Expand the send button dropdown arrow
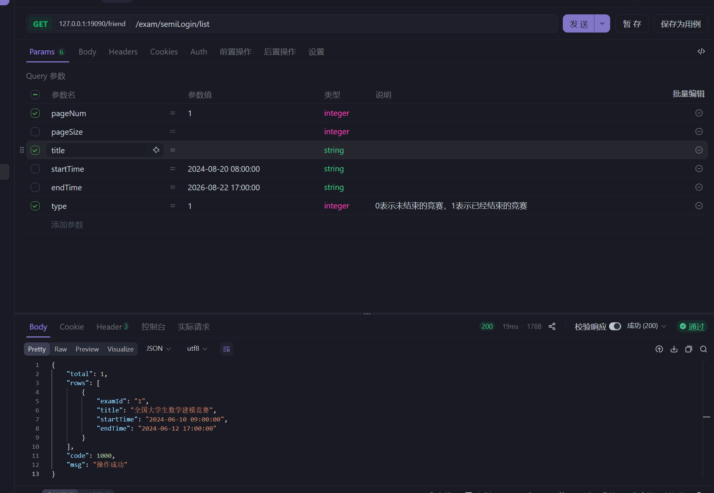Screen dimensions: 714x493 (602, 23)
